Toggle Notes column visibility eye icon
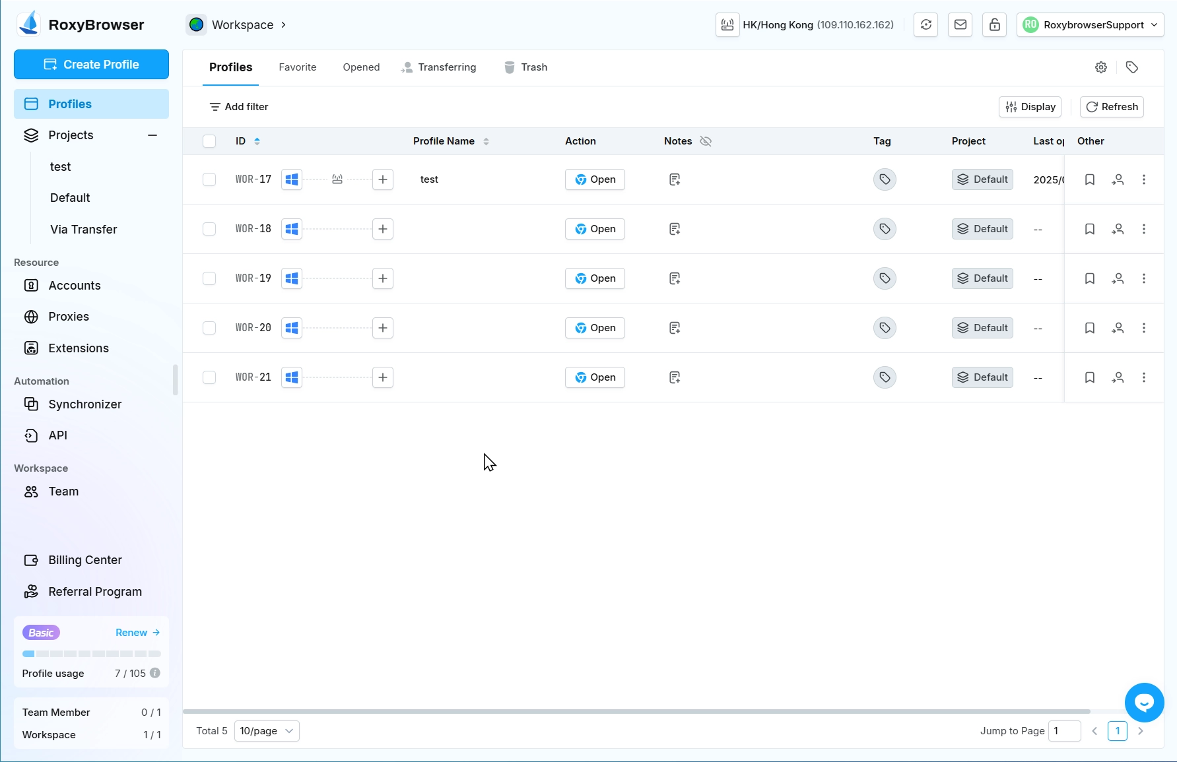Screen dimensions: 1177x762 point(705,141)
